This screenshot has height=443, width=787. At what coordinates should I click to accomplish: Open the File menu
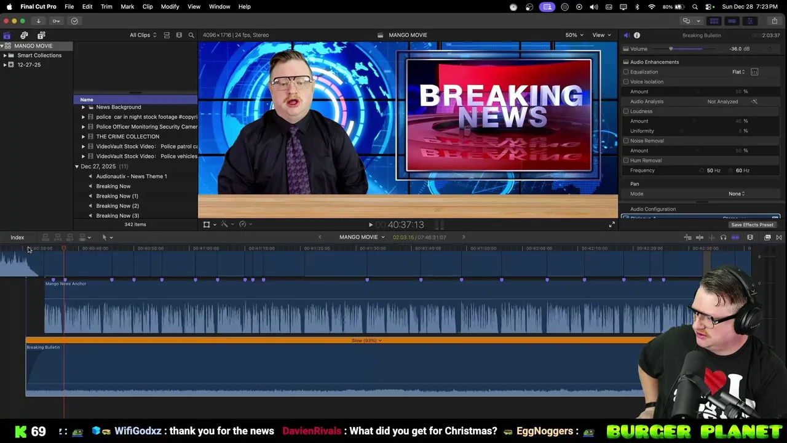point(69,7)
